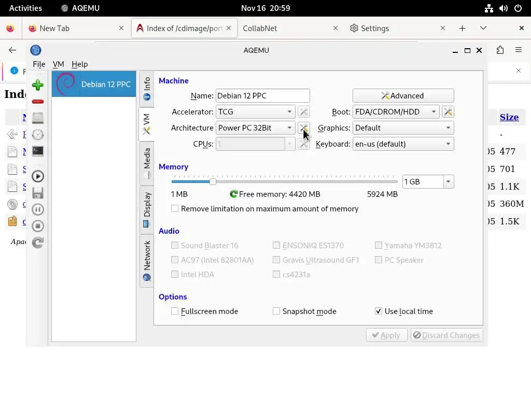Toggle the ENSONIQ ES1370 checkbox
531x398 pixels.
pyautogui.click(x=276, y=245)
